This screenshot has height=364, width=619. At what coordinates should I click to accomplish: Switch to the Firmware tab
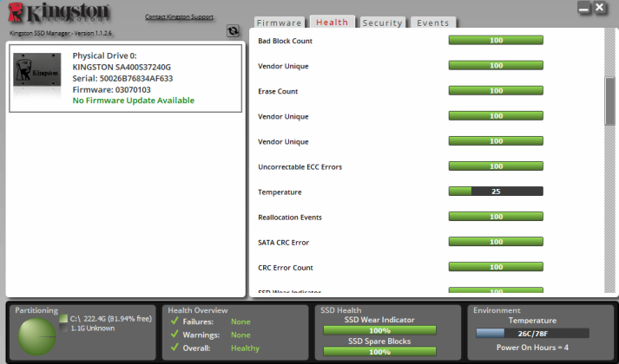click(x=279, y=23)
